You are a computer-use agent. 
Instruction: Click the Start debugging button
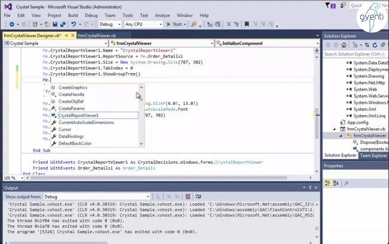click(x=174, y=25)
